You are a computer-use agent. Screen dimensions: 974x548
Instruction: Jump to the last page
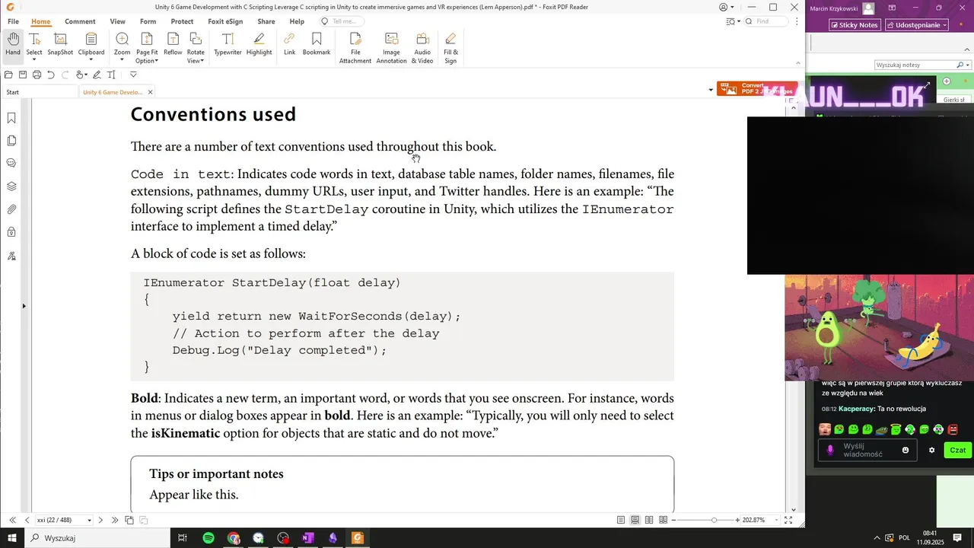115,520
